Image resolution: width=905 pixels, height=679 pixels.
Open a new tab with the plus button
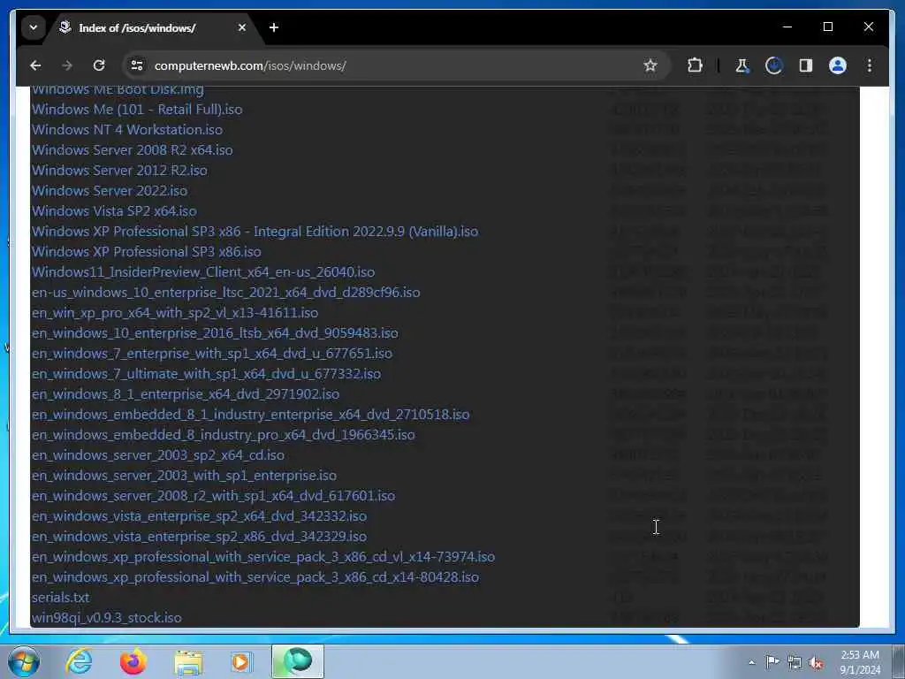tap(274, 27)
